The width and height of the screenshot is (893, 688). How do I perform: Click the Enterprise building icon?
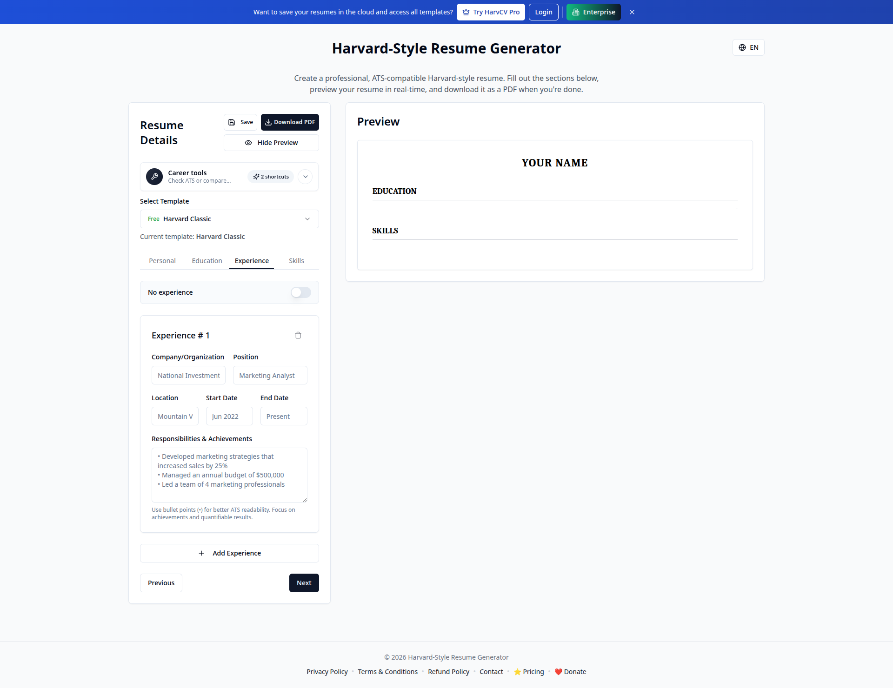(x=576, y=12)
